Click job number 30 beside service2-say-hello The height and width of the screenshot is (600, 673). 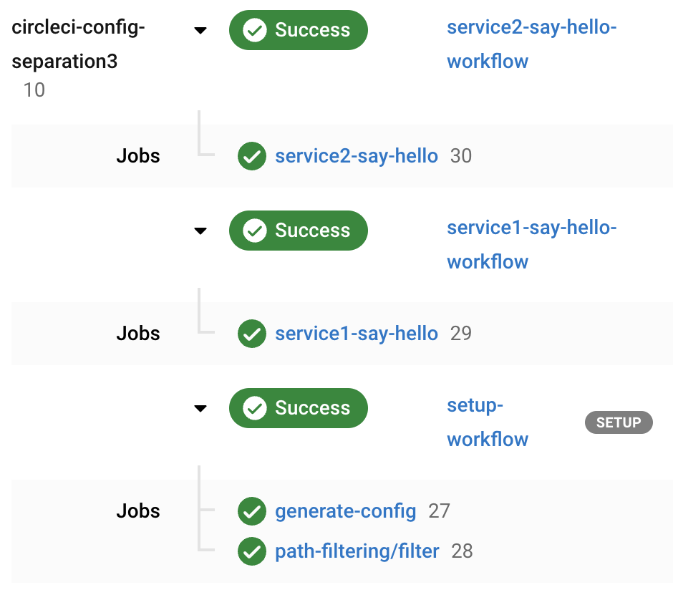click(461, 156)
